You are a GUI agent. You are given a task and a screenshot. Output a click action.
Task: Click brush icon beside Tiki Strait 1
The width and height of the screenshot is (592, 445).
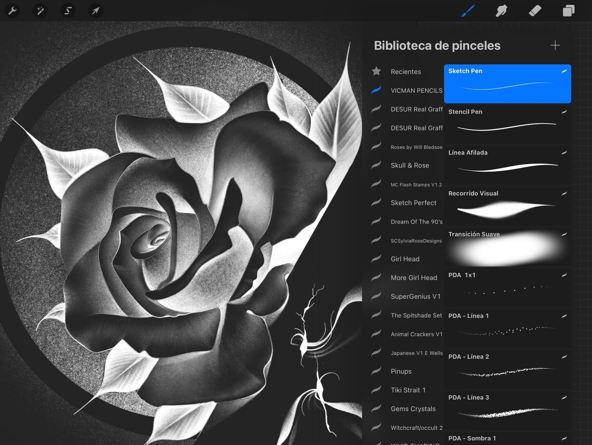[377, 390]
